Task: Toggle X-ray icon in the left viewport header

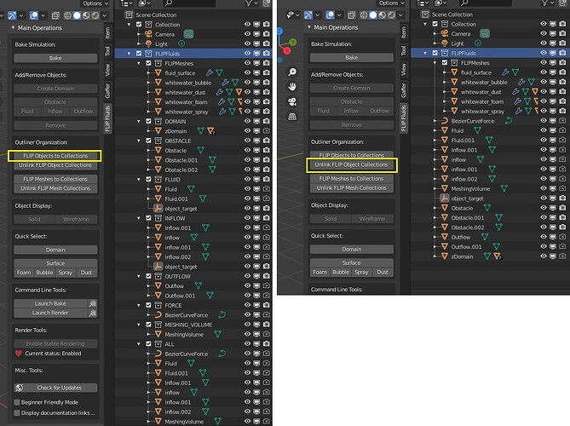Action: 55,15
